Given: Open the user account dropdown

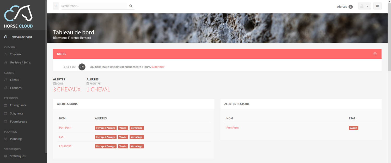Looking at the screenshot, I should coord(364,6).
